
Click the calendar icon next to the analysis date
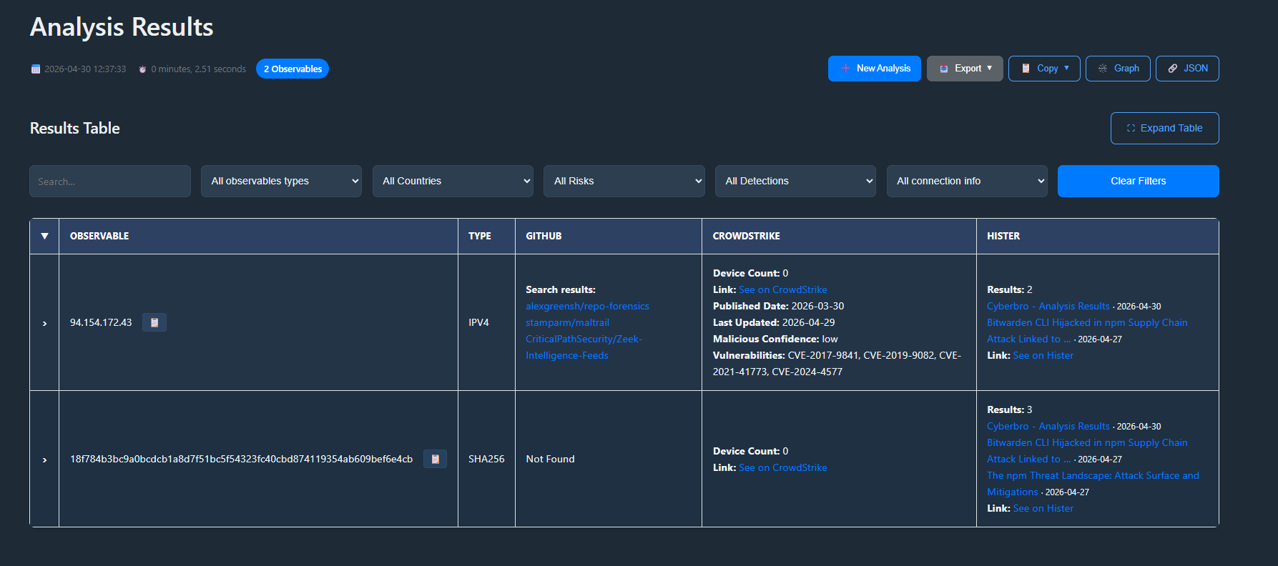coord(36,69)
